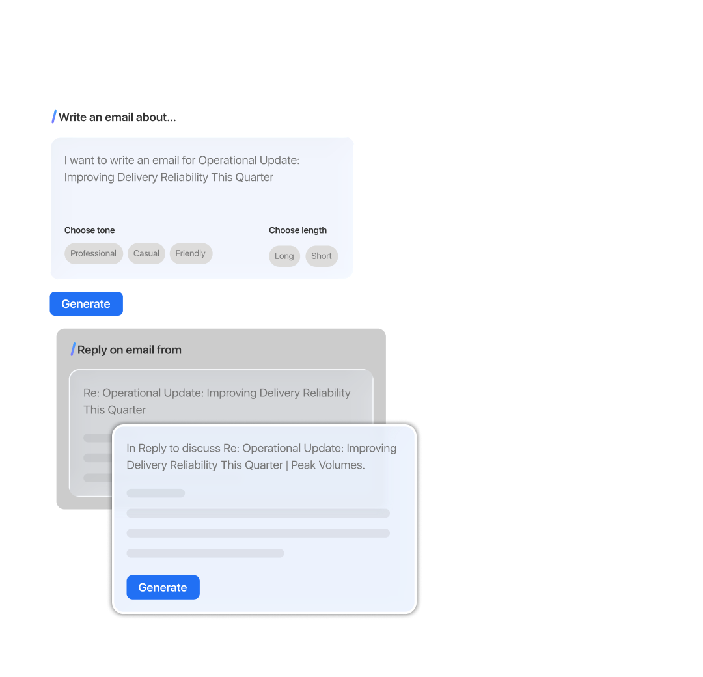Select Long email length
Viewport: 703px width, 677px height.
click(x=284, y=256)
